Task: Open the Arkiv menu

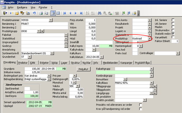Action: pyautogui.click(x=11, y=7)
